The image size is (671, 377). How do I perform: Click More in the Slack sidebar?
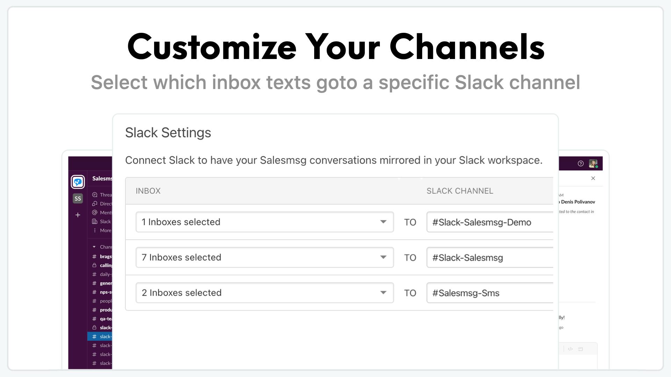click(102, 230)
